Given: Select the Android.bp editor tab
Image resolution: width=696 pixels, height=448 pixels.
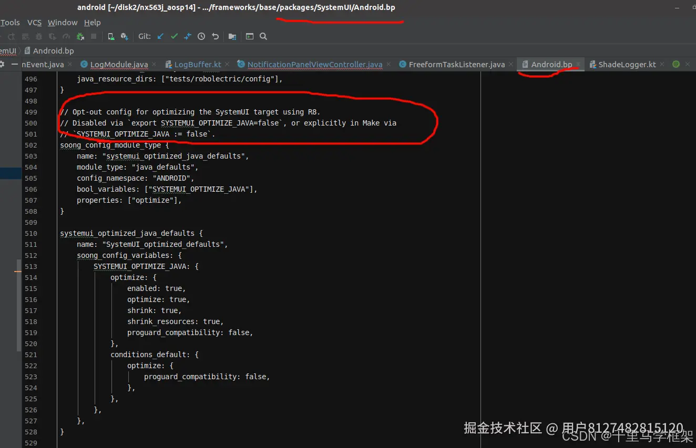Looking at the screenshot, I should (551, 65).
